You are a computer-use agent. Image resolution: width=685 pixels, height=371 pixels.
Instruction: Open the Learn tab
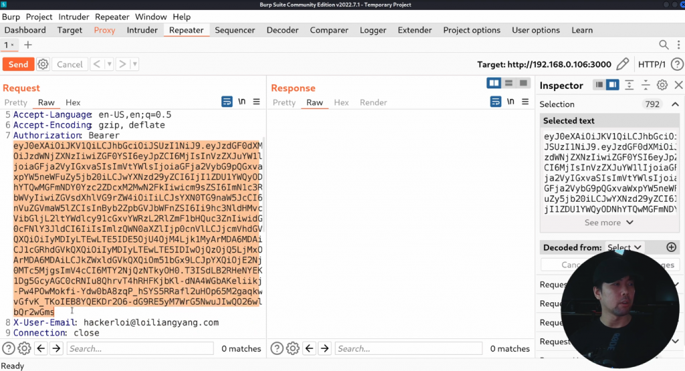[x=582, y=30]
